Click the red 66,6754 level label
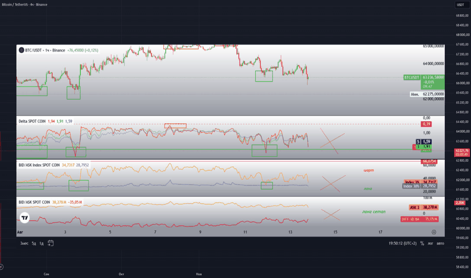Viewport: 471px width, 278px height. 429,161
